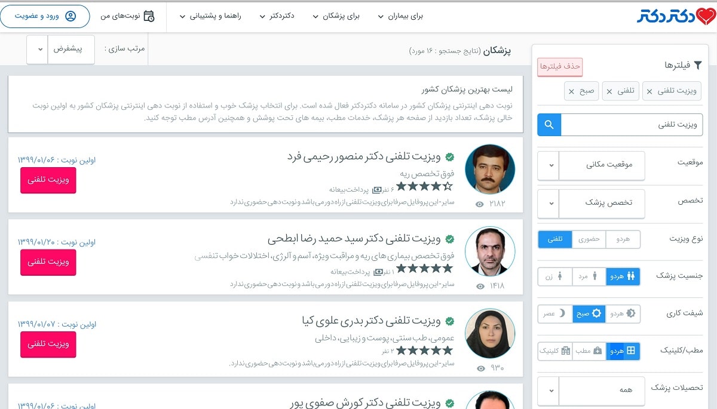
Task: Remove the تلفنی filter tag
Action: [x=609, y=91]
